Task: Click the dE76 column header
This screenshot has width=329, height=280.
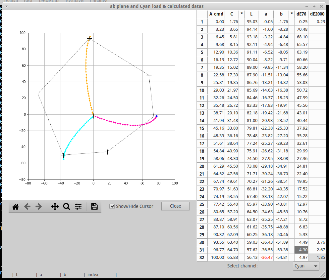Action: pyautogui.click(x=301, y=14)
